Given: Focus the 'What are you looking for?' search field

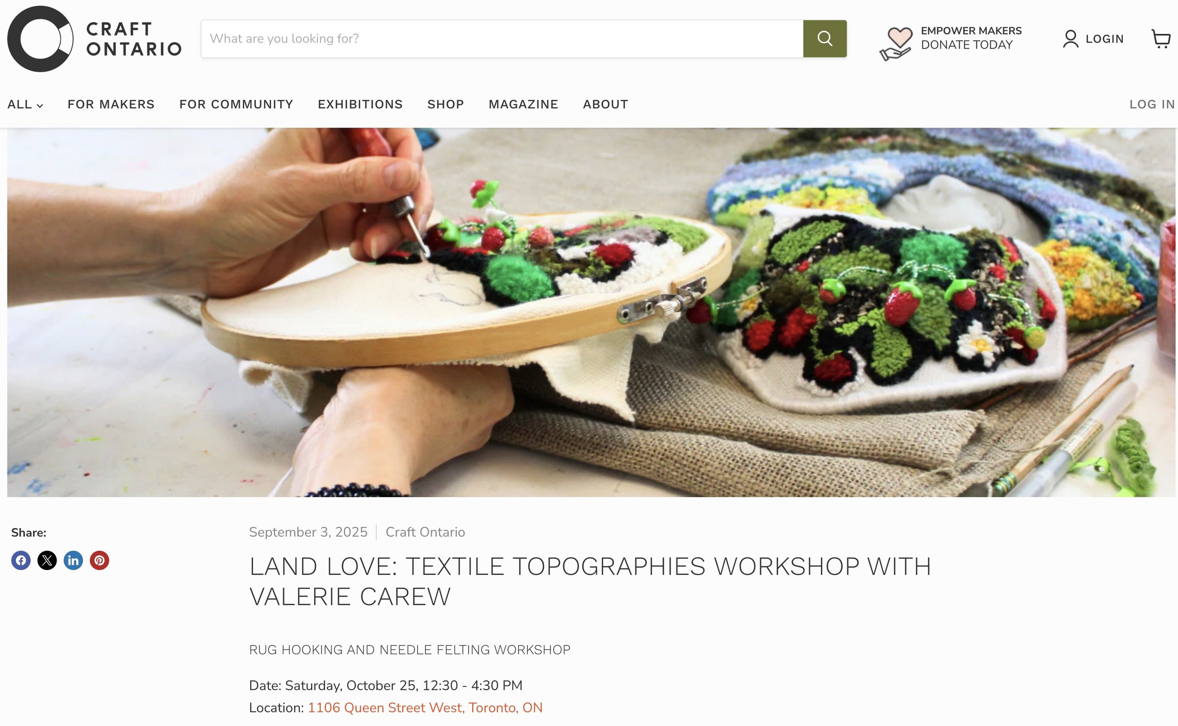Looking at the screenshot, I should tap(502, 39).
